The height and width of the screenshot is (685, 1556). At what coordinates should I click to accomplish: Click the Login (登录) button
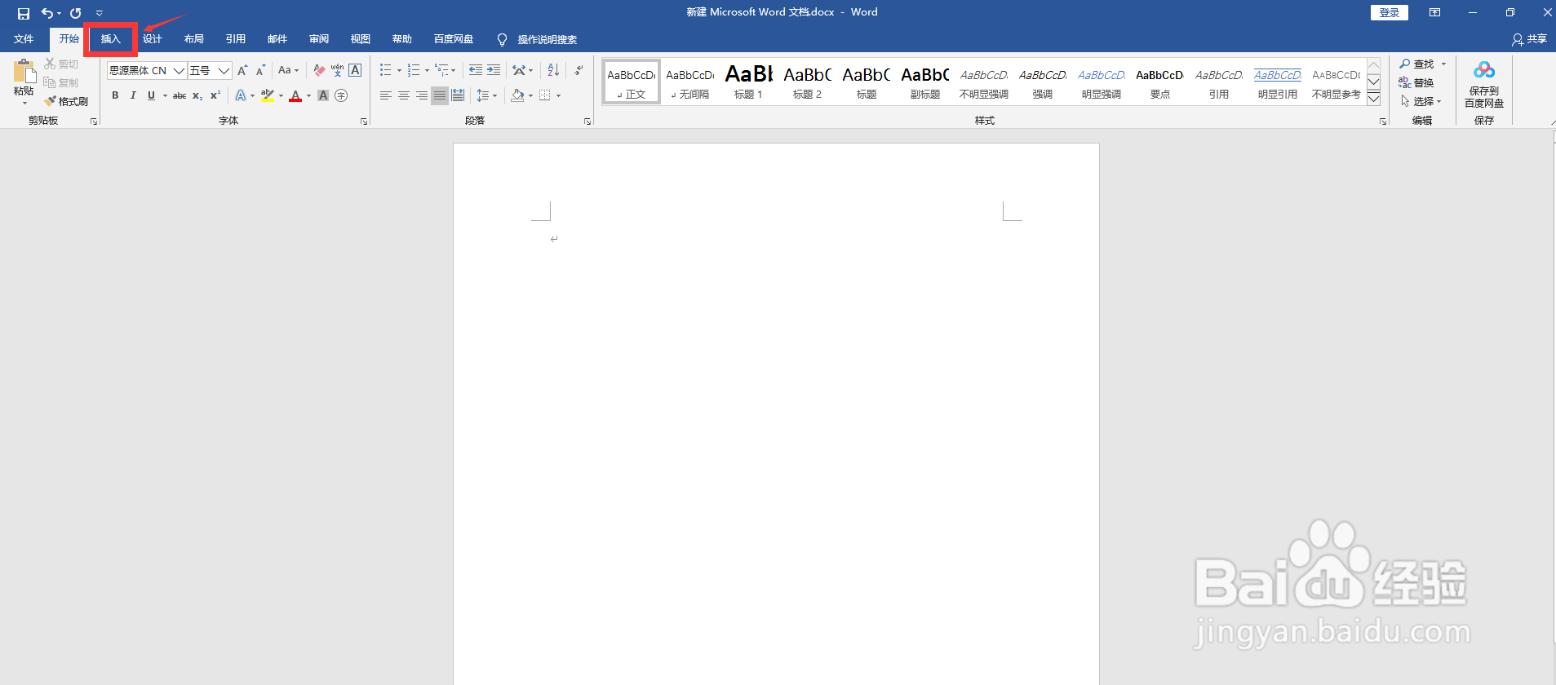point(1390,12)
